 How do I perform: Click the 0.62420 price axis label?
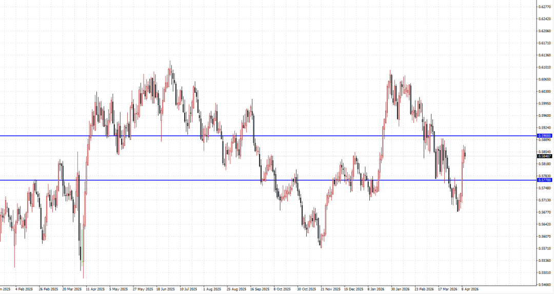coord(545,19)
